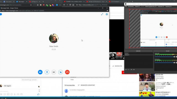The width and height of the screenshot is (177, 99).
Task: Click the home button in YouTube browser
Action: tap(73, 5)
